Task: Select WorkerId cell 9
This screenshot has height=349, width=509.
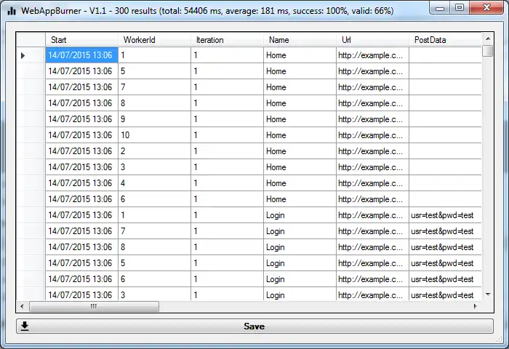Action: (154, 119)
